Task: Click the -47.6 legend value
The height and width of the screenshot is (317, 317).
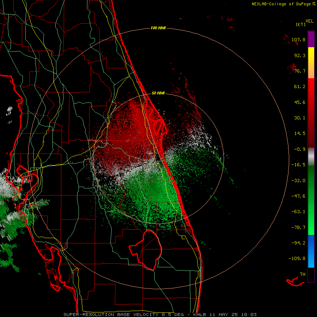Action: tap(298, 196)
